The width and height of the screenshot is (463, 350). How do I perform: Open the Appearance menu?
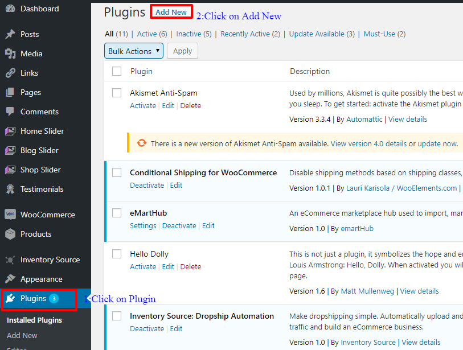pyautogui.click(x=42, y=279)
